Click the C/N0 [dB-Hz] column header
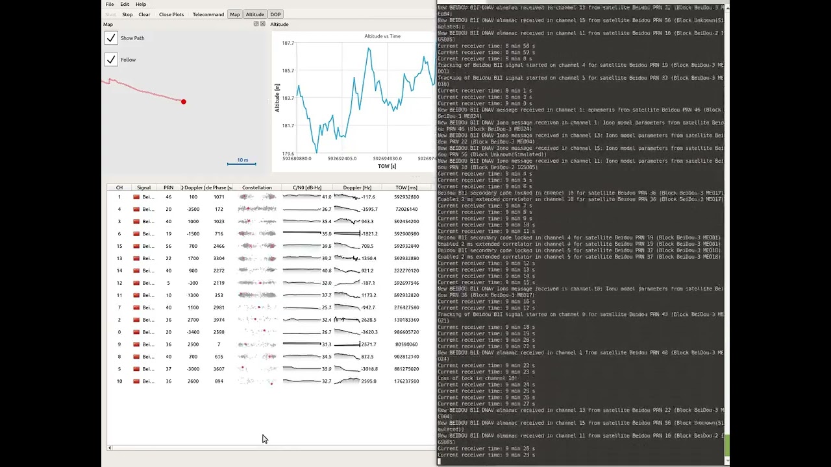Image resolution: width=831 pixels, height=467 pixels. 307,187
